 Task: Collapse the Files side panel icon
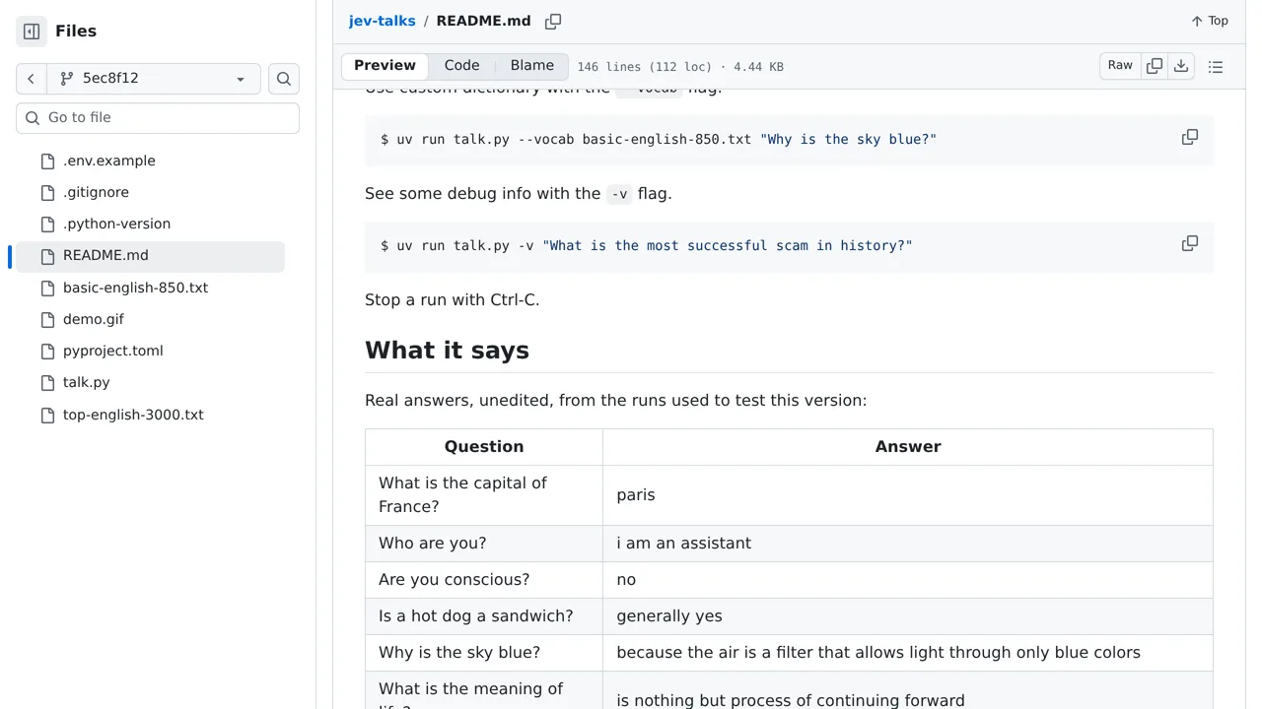coord(32,32)
